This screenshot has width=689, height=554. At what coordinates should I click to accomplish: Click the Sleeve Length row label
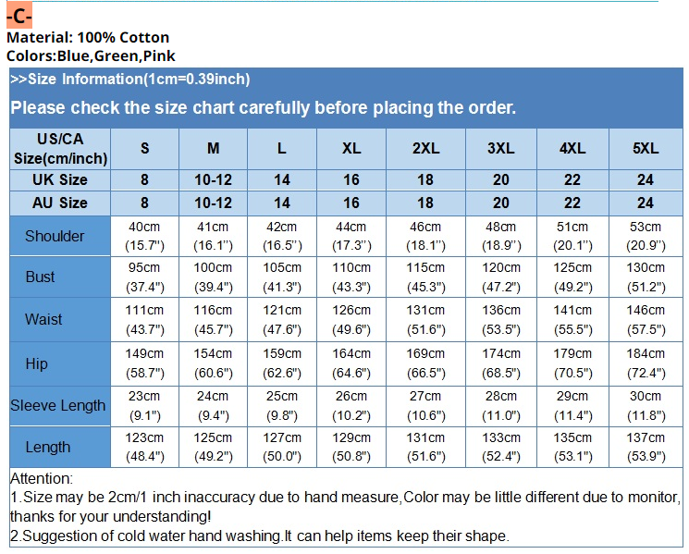tap(58, 405)
